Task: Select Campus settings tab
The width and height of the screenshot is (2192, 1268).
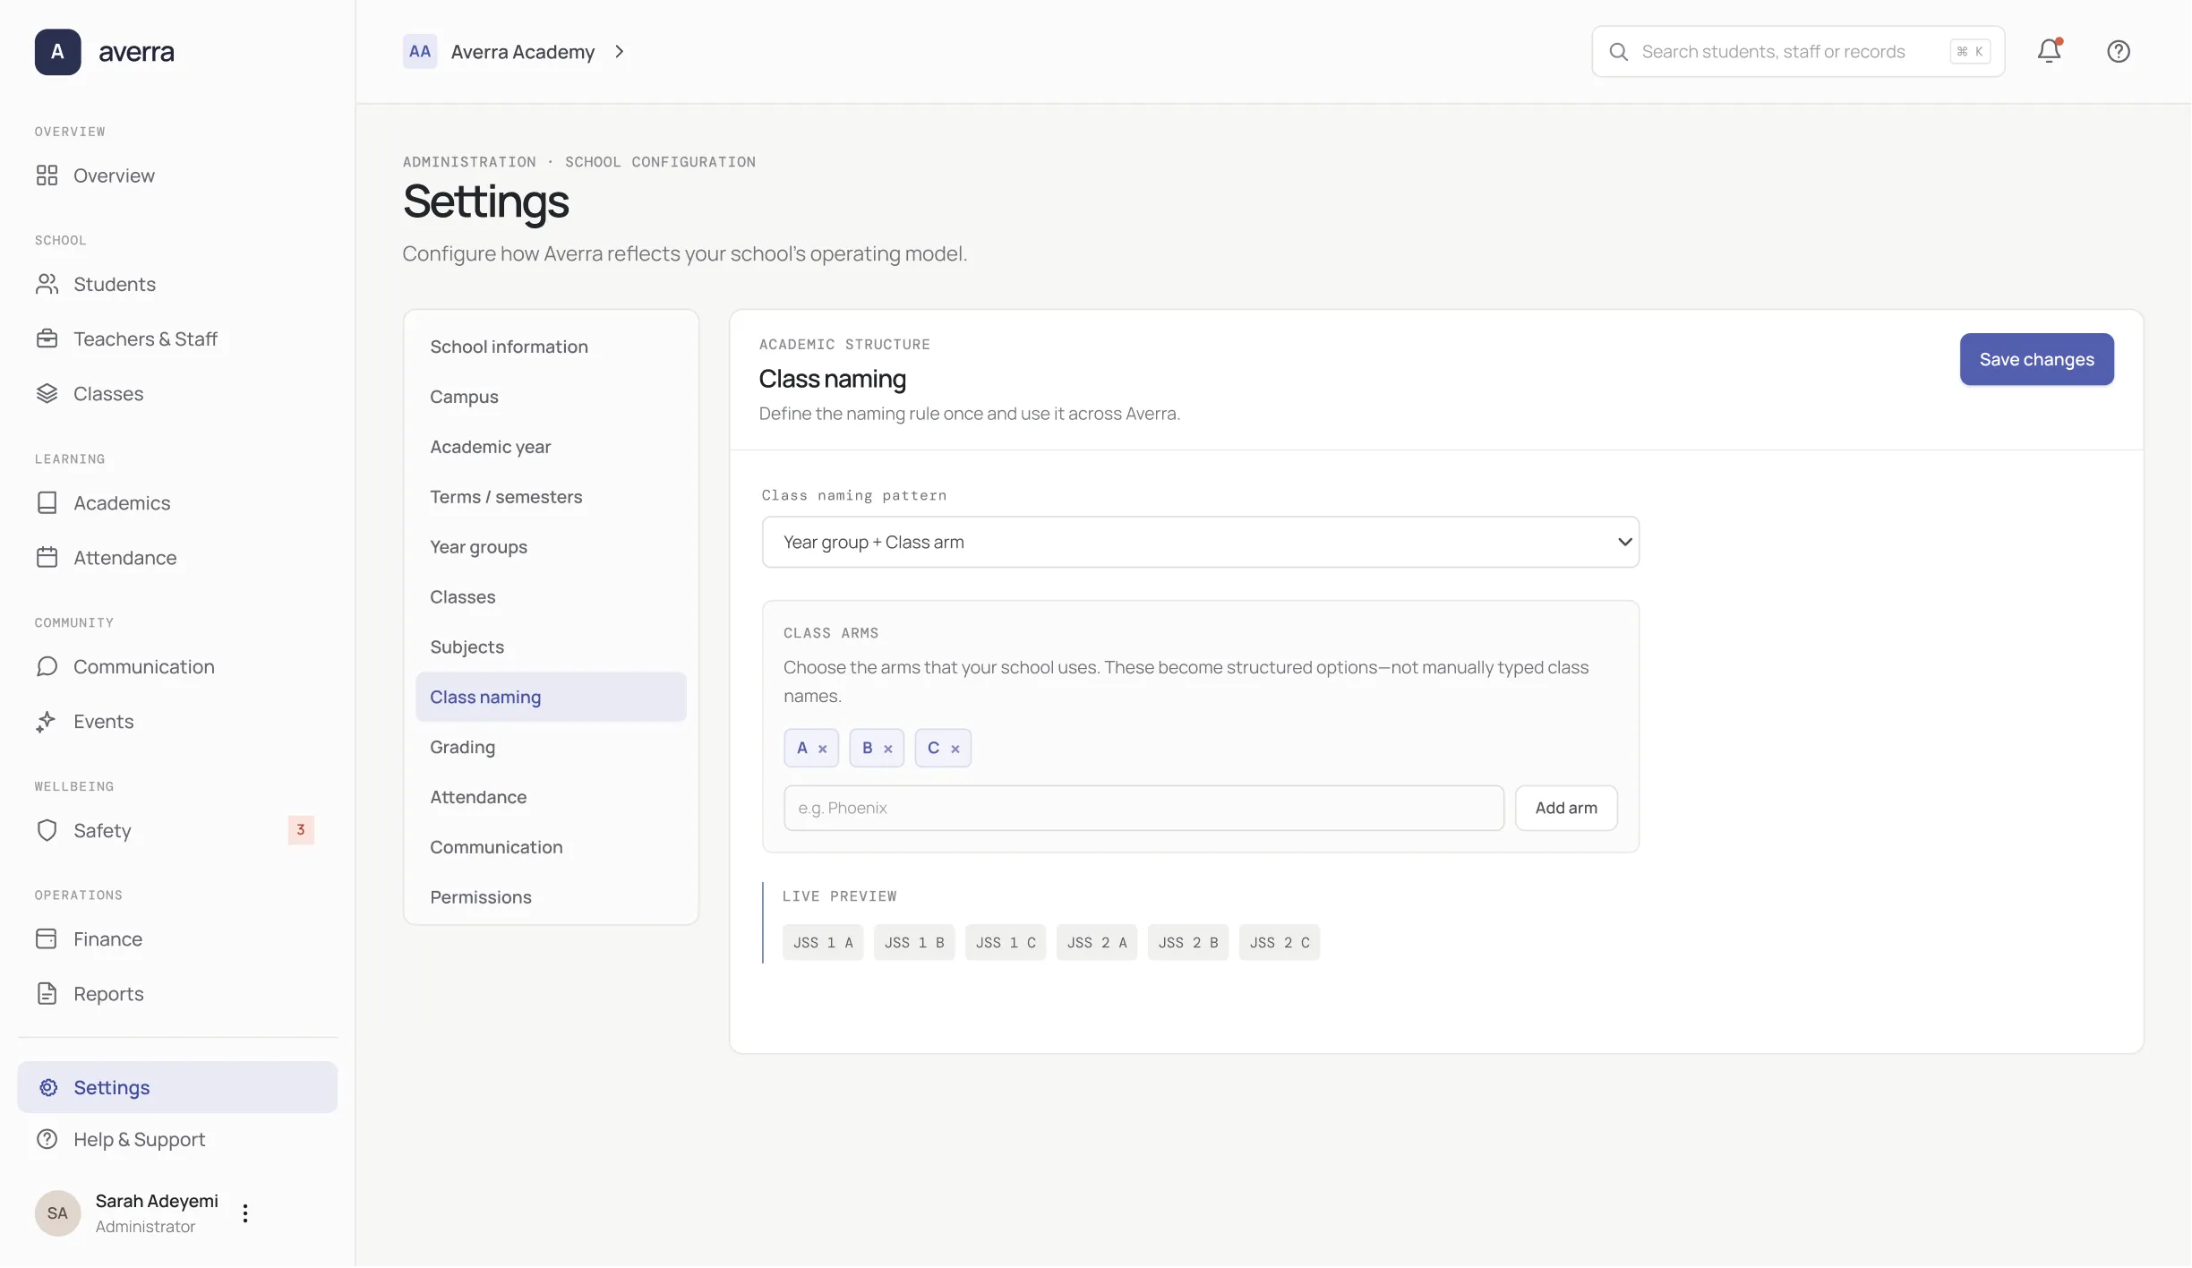Action: (x=551, y=397)
